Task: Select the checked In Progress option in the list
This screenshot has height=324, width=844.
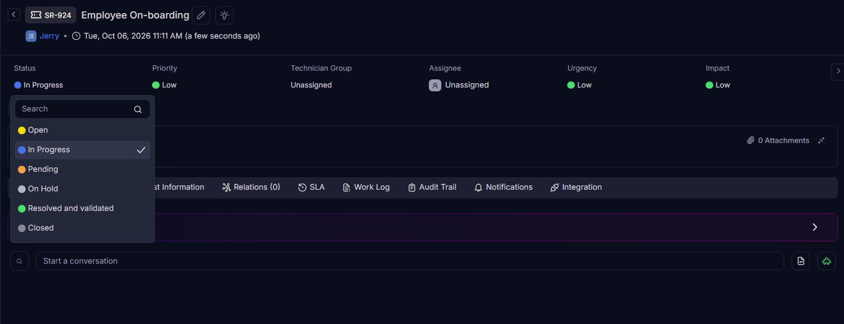Action: pyautogui.click(x=82, y=150)
